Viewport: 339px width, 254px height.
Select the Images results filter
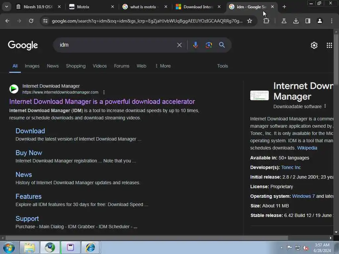(32, 66)
